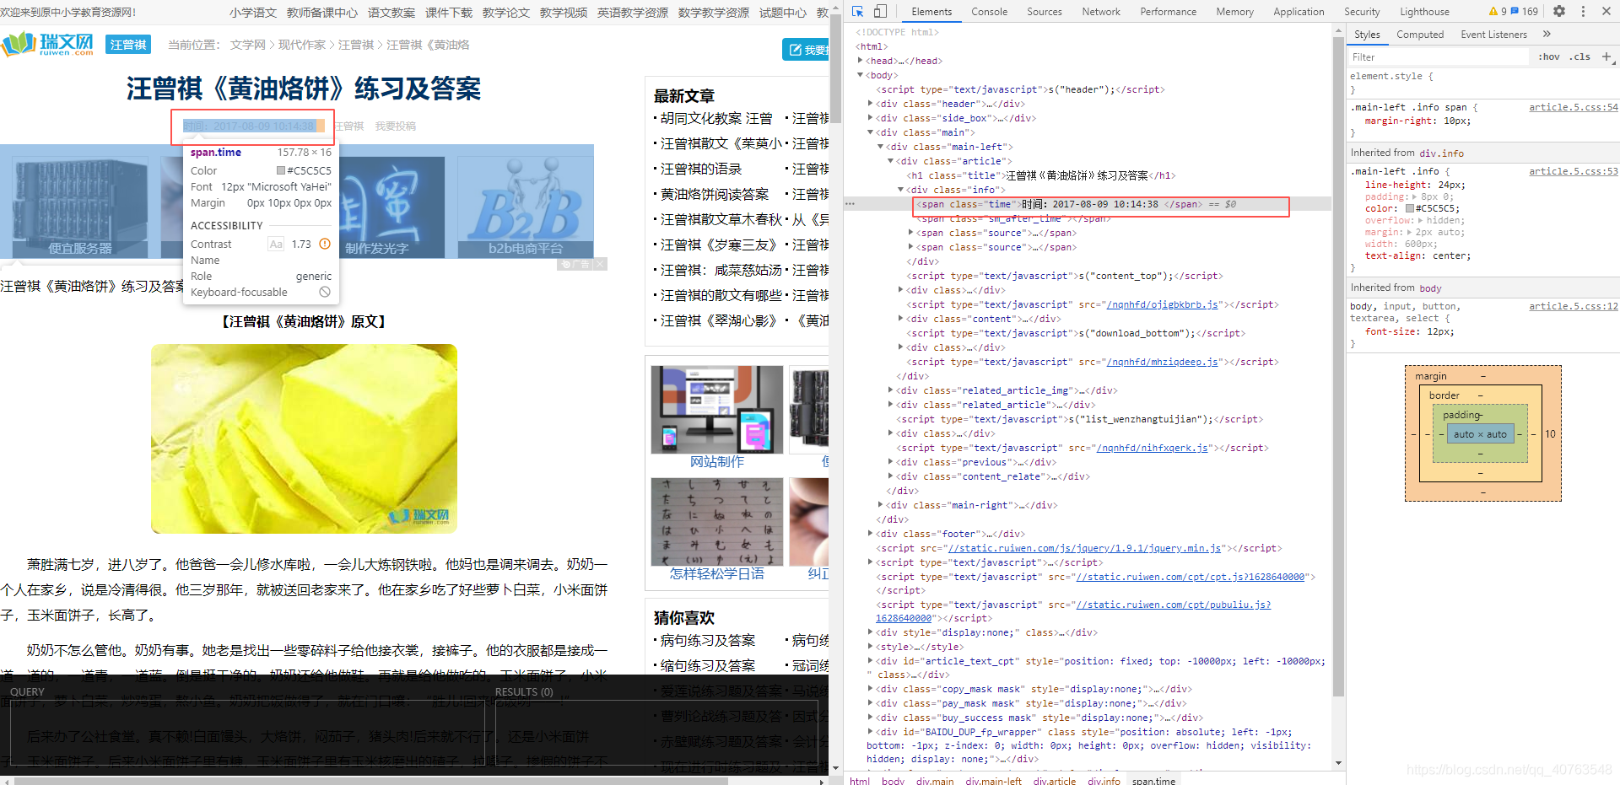
Task: Open the DevTools three-dot customize menu
Action: tap(1585, 11)
